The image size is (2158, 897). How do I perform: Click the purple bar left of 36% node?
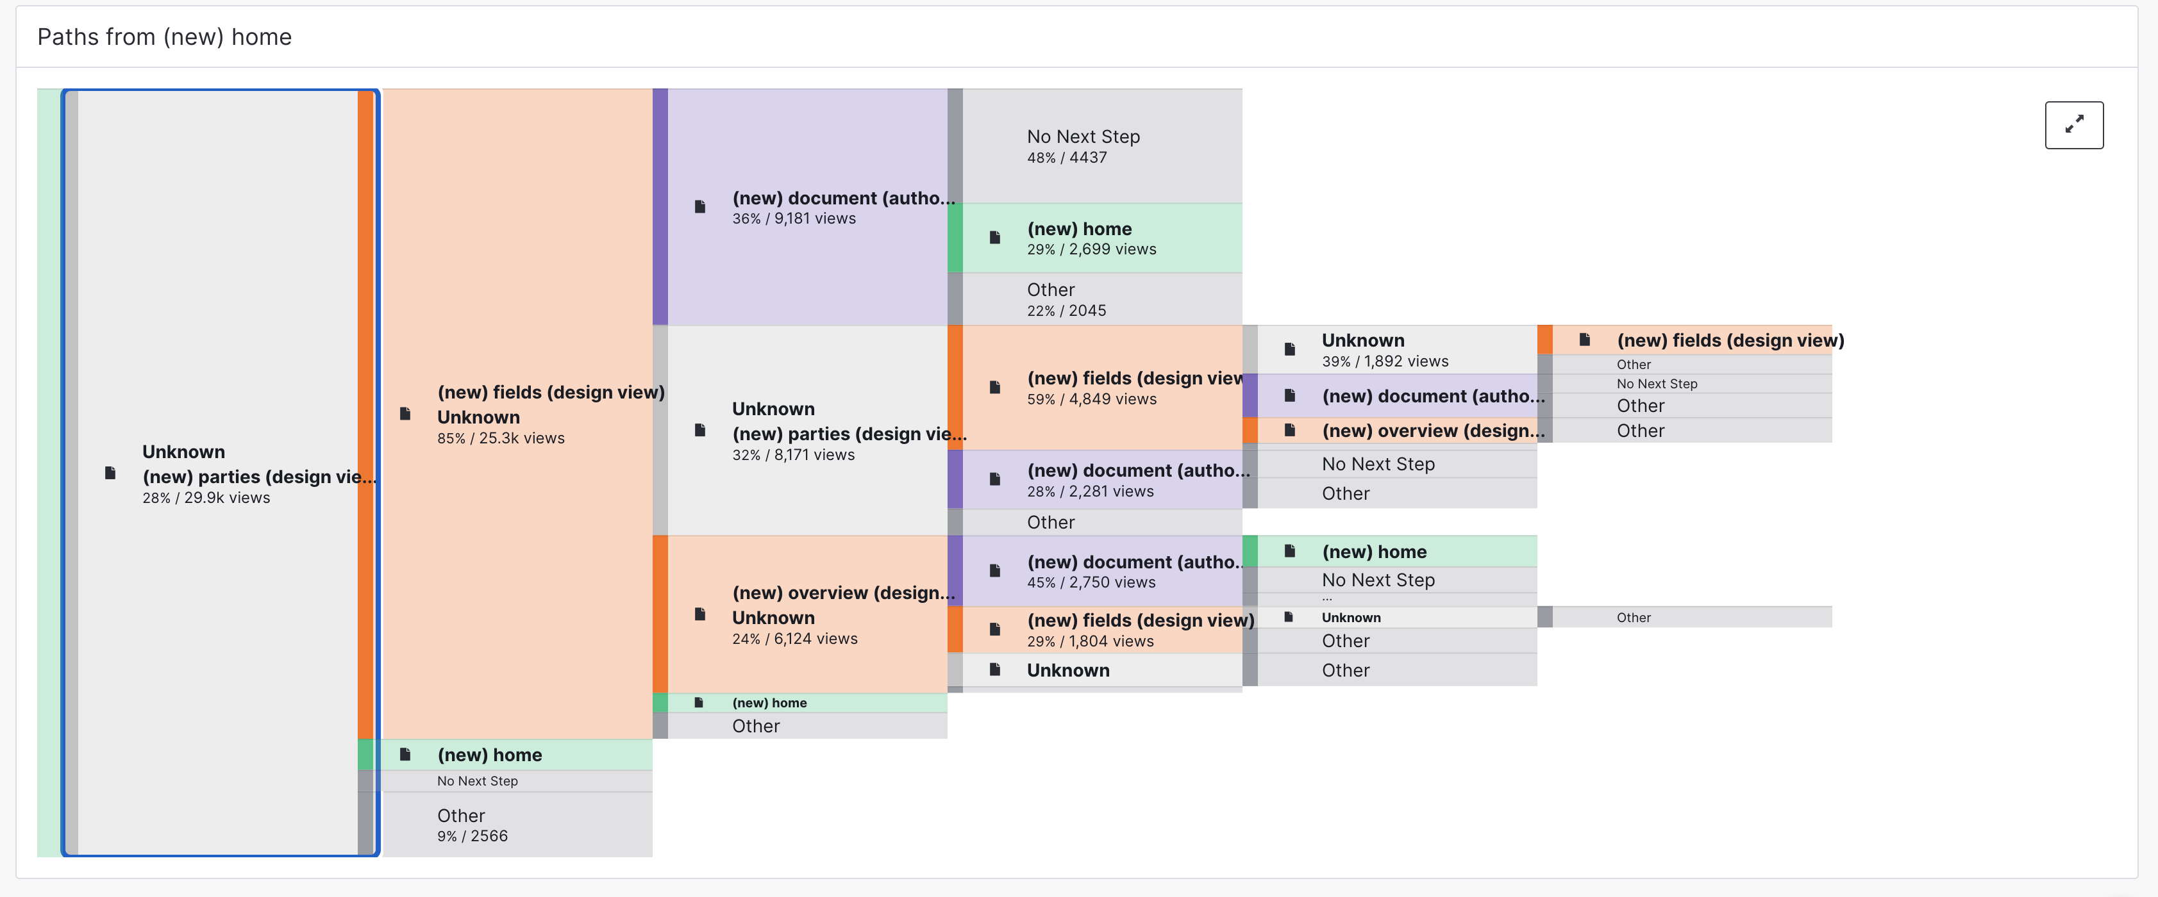tap(660, 207)
